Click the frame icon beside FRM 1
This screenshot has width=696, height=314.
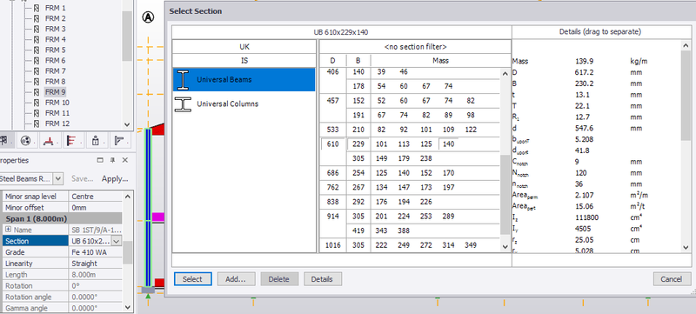tap(37, 8)
